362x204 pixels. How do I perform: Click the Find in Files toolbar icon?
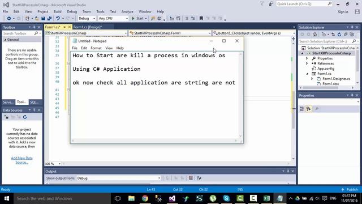pyautogui.click(x=153, y=18)
